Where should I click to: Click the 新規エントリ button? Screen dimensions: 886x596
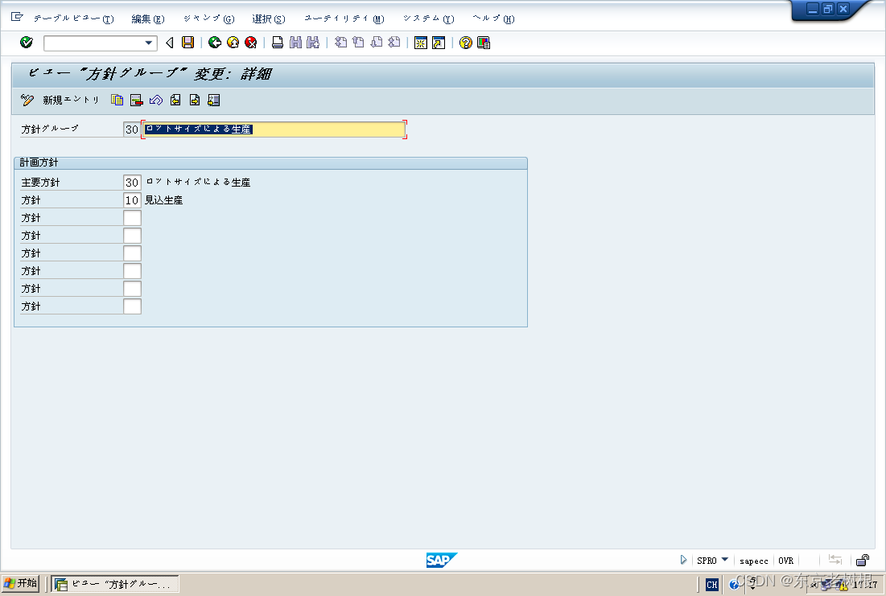click(71, 100)
